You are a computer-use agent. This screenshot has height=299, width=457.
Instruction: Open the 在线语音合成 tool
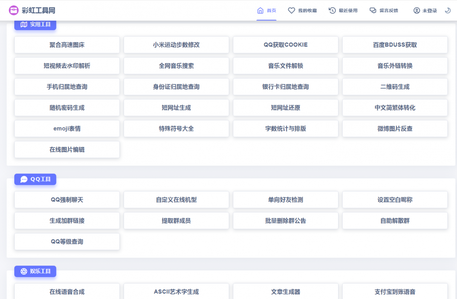coord(67,291)
